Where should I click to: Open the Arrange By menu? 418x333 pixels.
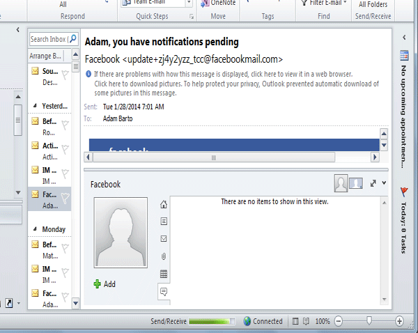(45, 56)
